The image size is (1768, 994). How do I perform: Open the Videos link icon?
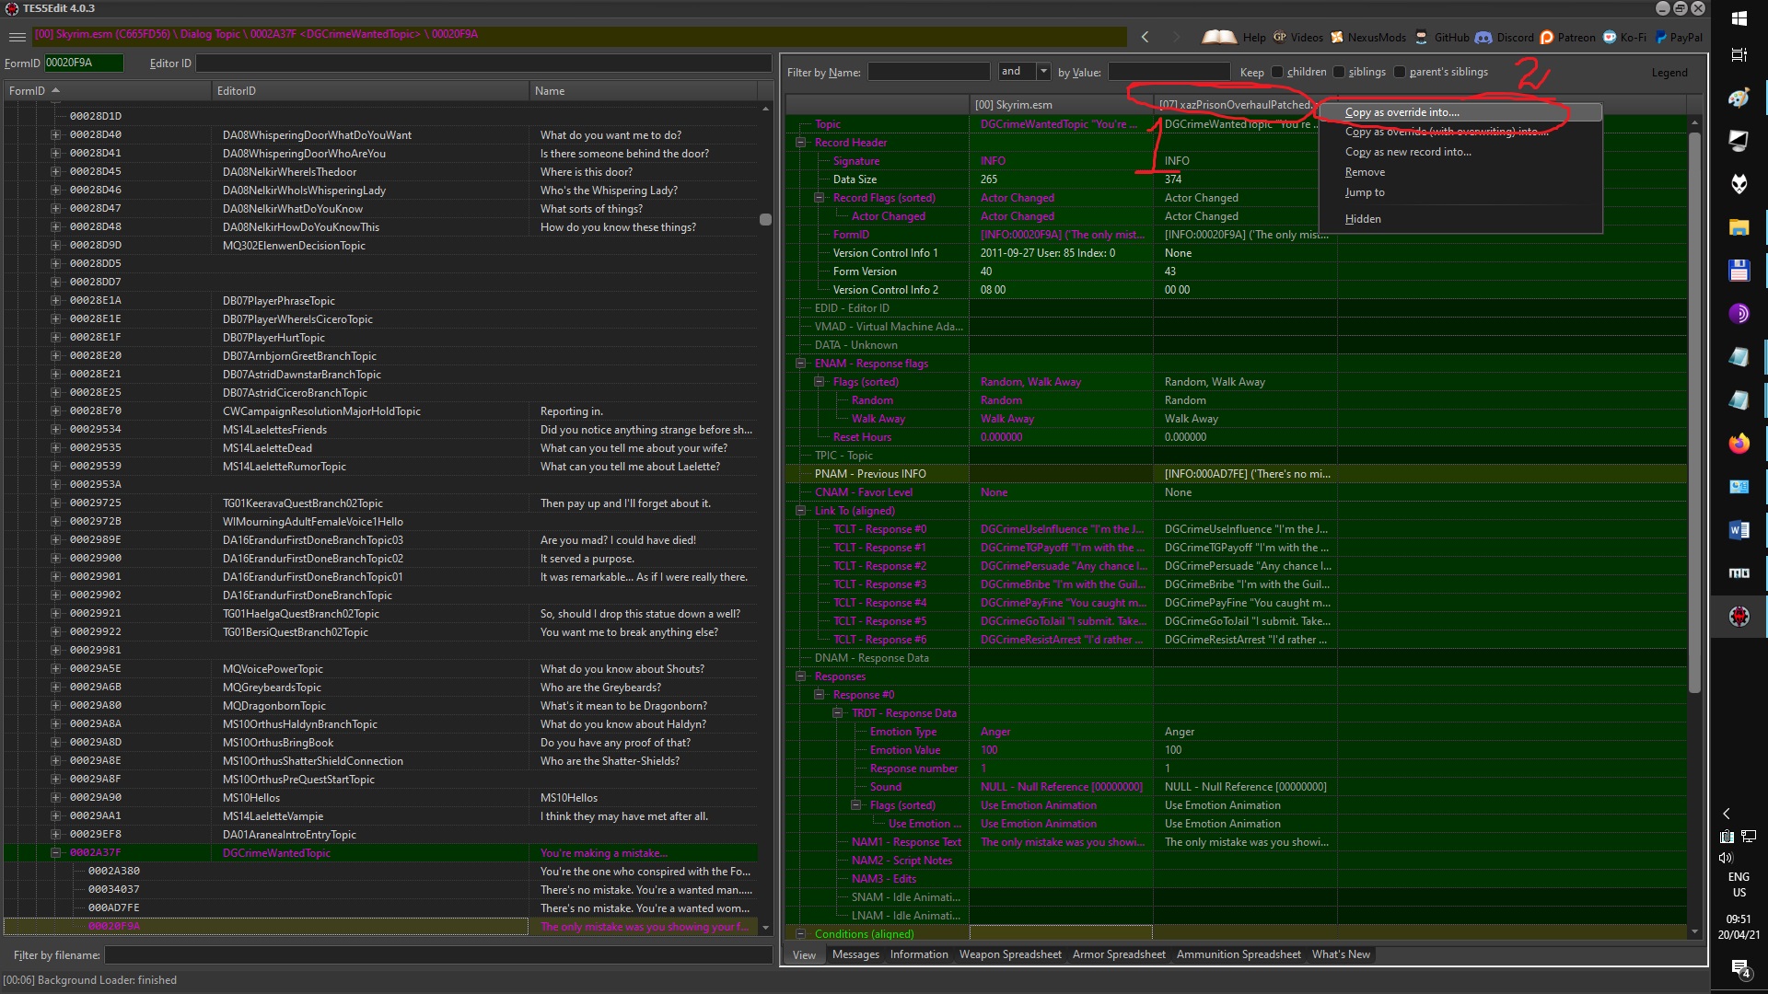click(1280, 37)
